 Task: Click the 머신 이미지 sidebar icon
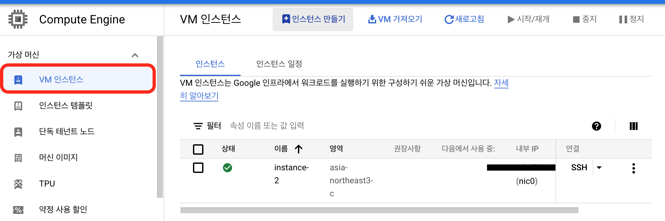18,158
